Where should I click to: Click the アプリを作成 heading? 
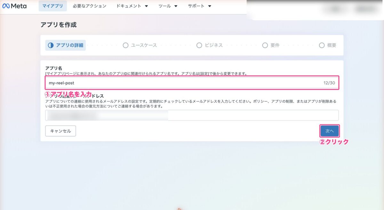click(59, 25)
